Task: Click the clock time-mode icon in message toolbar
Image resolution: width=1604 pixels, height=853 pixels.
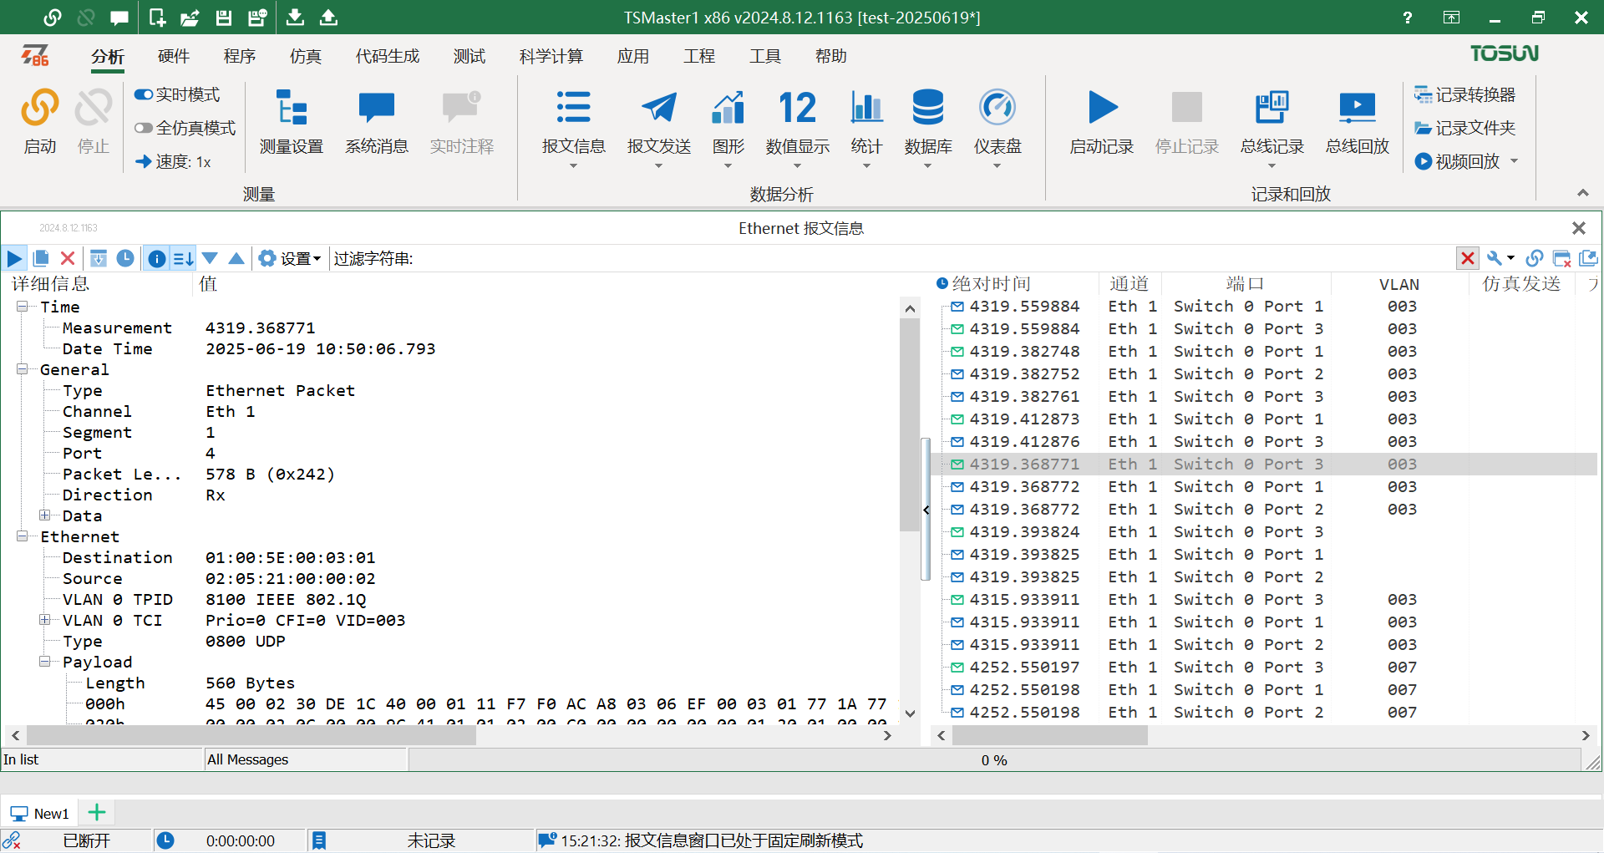Action: [x=125, y=258]
